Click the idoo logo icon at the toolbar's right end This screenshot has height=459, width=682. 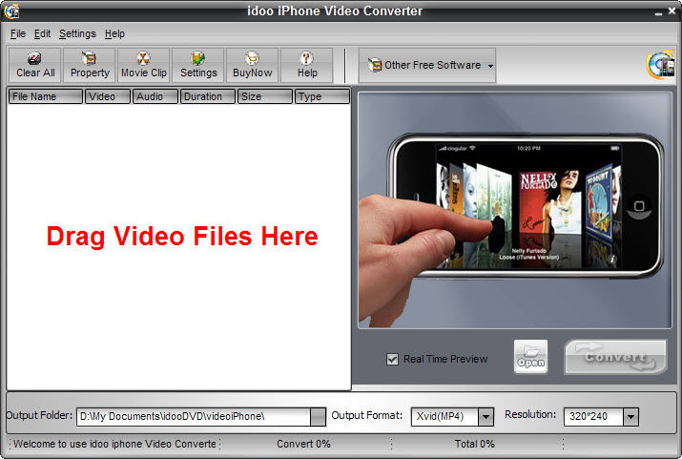[661, 65]
